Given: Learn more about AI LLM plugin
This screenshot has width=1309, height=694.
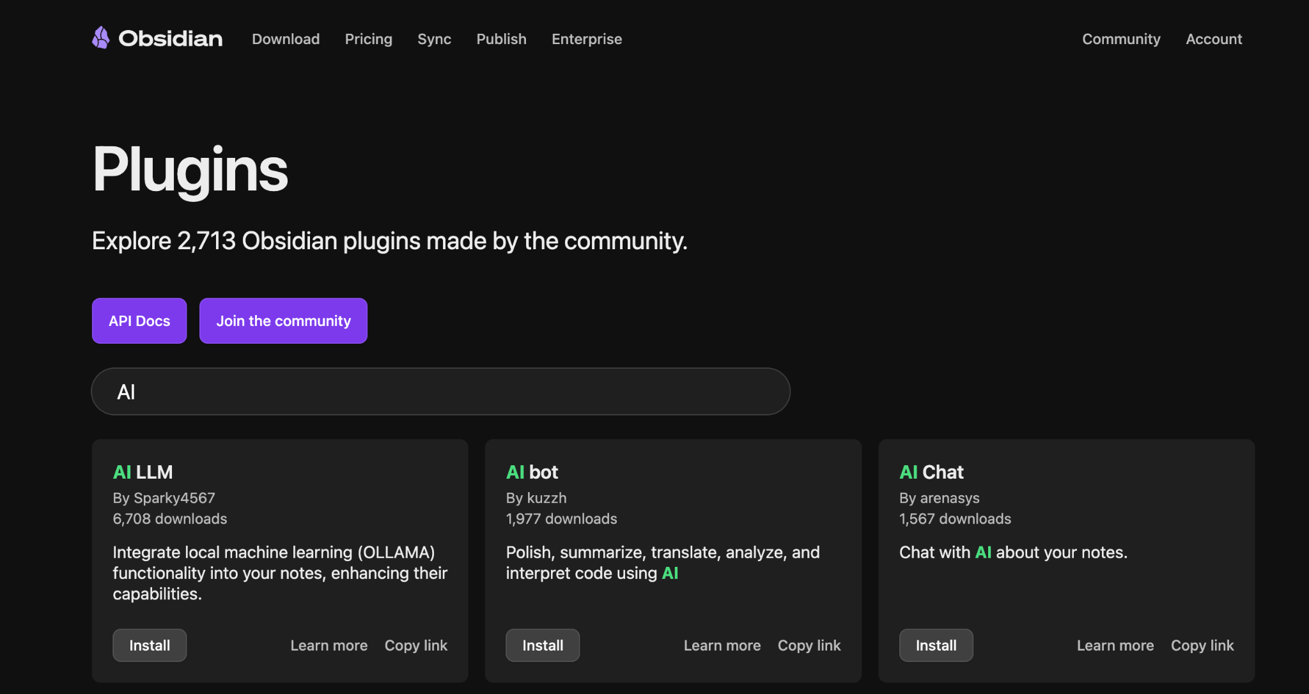Looking at the screenshot, I should [329, 645].
